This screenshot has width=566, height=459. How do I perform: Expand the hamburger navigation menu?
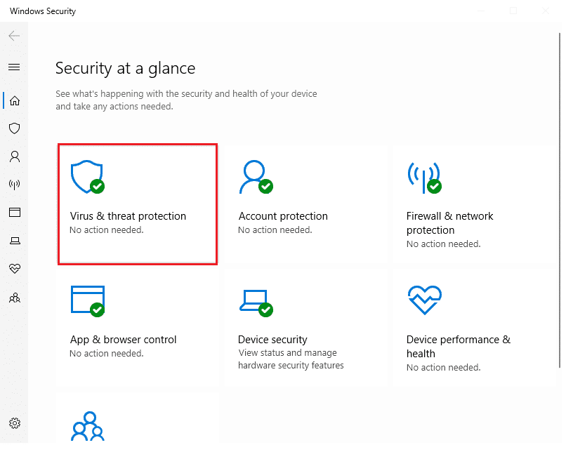coord(14,67)
